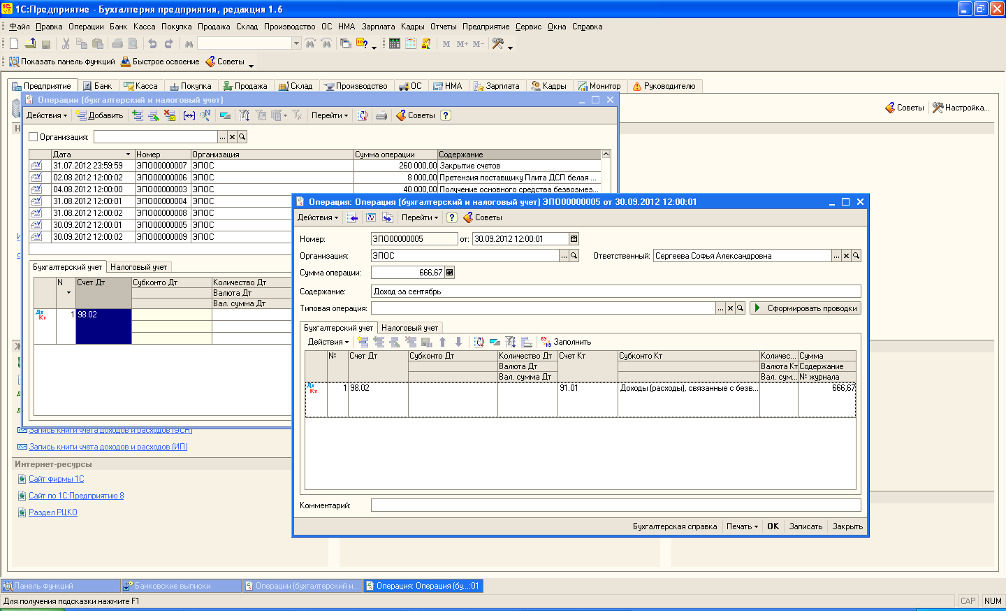Image resolution: width=1006 pixels, height=611 pixels.
Task: Click the 1C help question icon in main toolbar
Action: point(362,43)
